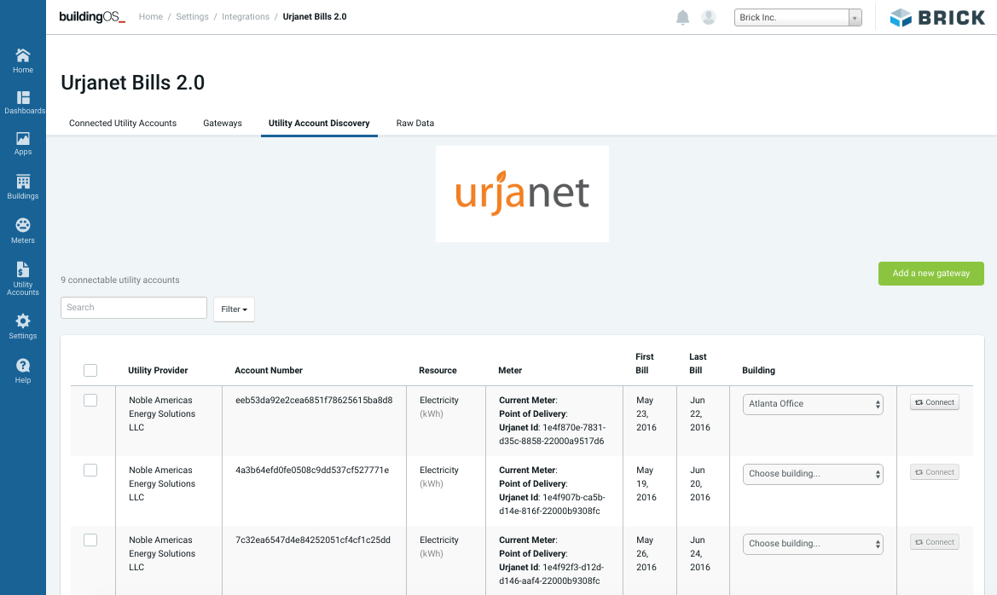
Task: Click the Resource column header
Action: [438, 371]
